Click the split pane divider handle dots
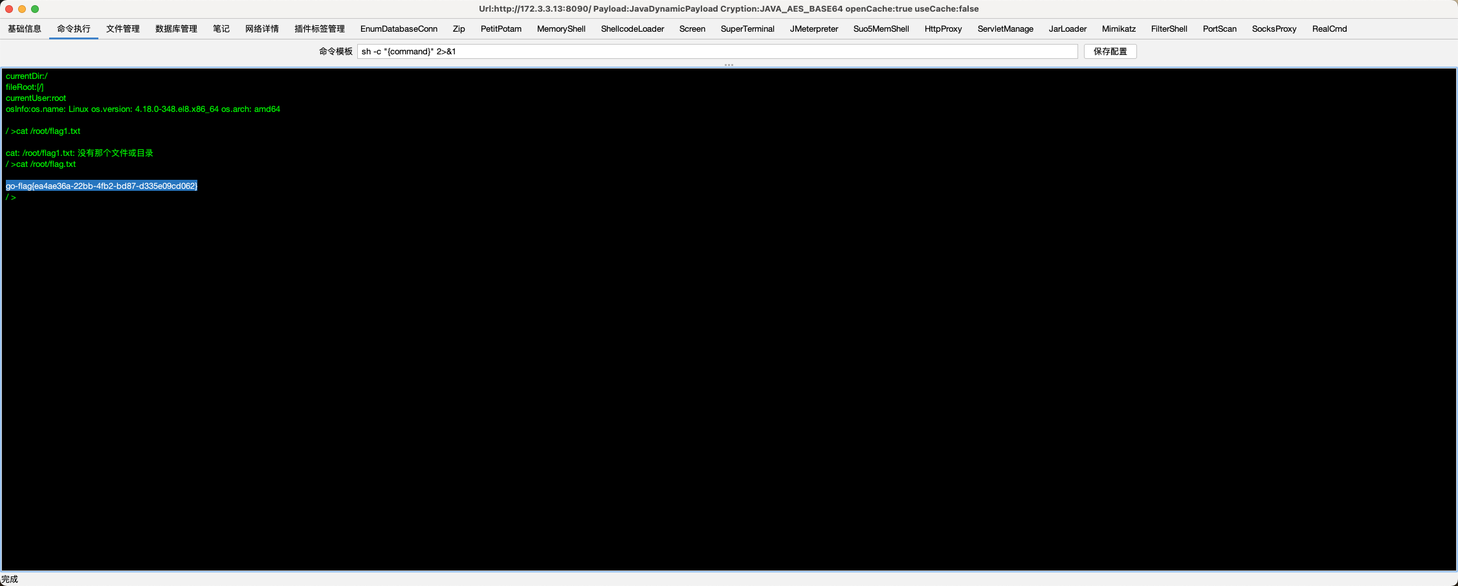The width and height of the screenshot is (1458, 586). click(x=729, y=65)
